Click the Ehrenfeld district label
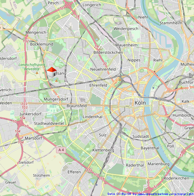The height and width of the screenshot is (196, 194). pos(98,85)
